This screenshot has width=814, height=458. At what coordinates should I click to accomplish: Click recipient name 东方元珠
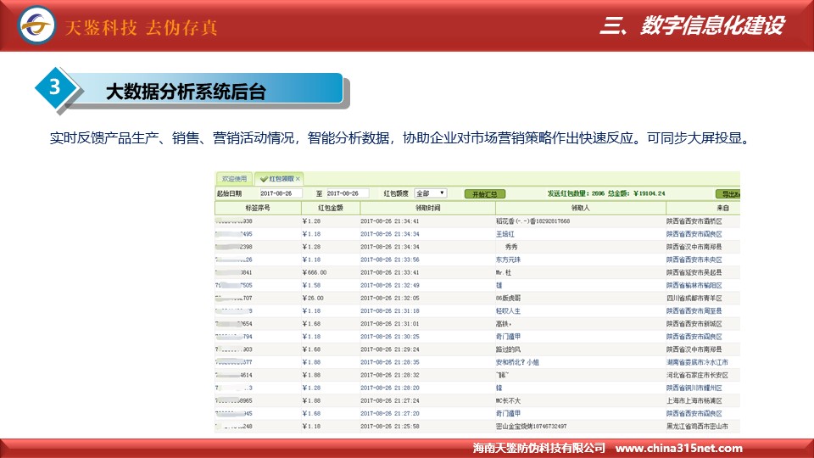[x=509, y=260]
